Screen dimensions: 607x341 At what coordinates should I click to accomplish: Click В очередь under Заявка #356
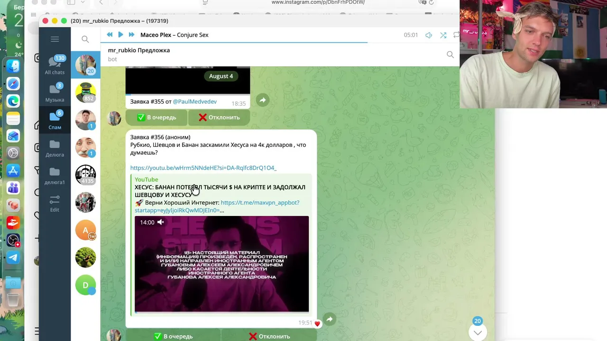tap(173, 336)
